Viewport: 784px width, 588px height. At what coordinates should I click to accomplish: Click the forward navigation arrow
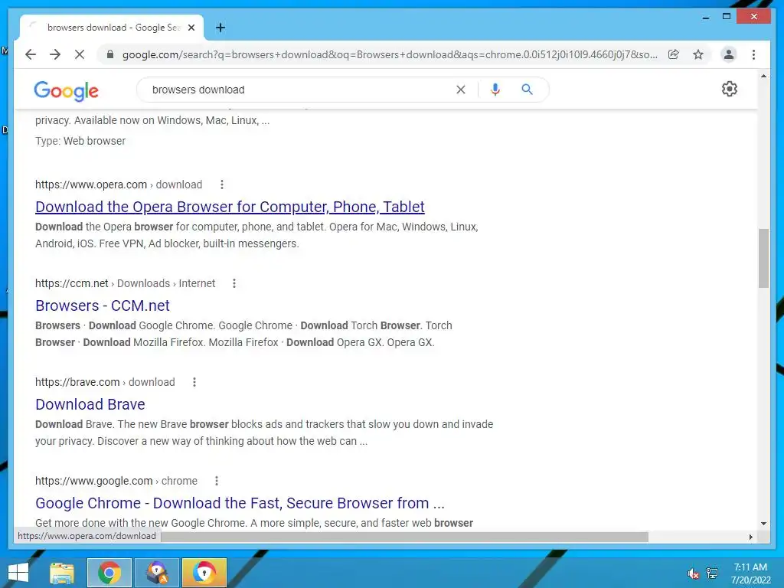tap(55, 54)
